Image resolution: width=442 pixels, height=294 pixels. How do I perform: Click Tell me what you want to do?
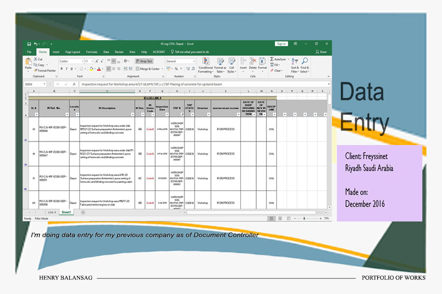pyautogui.click(x=190, y=52)
